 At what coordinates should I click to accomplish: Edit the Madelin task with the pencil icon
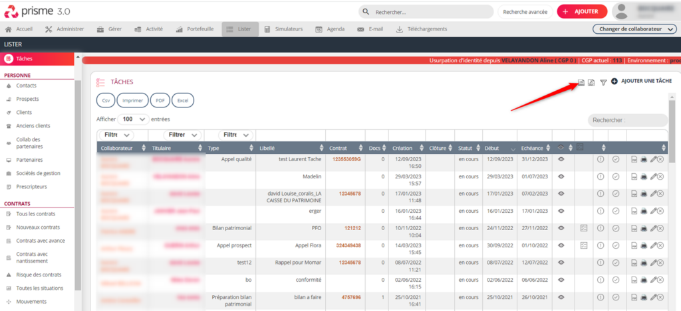tap(653, 176)
